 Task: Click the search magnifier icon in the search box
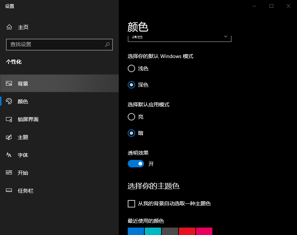(x=107, y=44)
